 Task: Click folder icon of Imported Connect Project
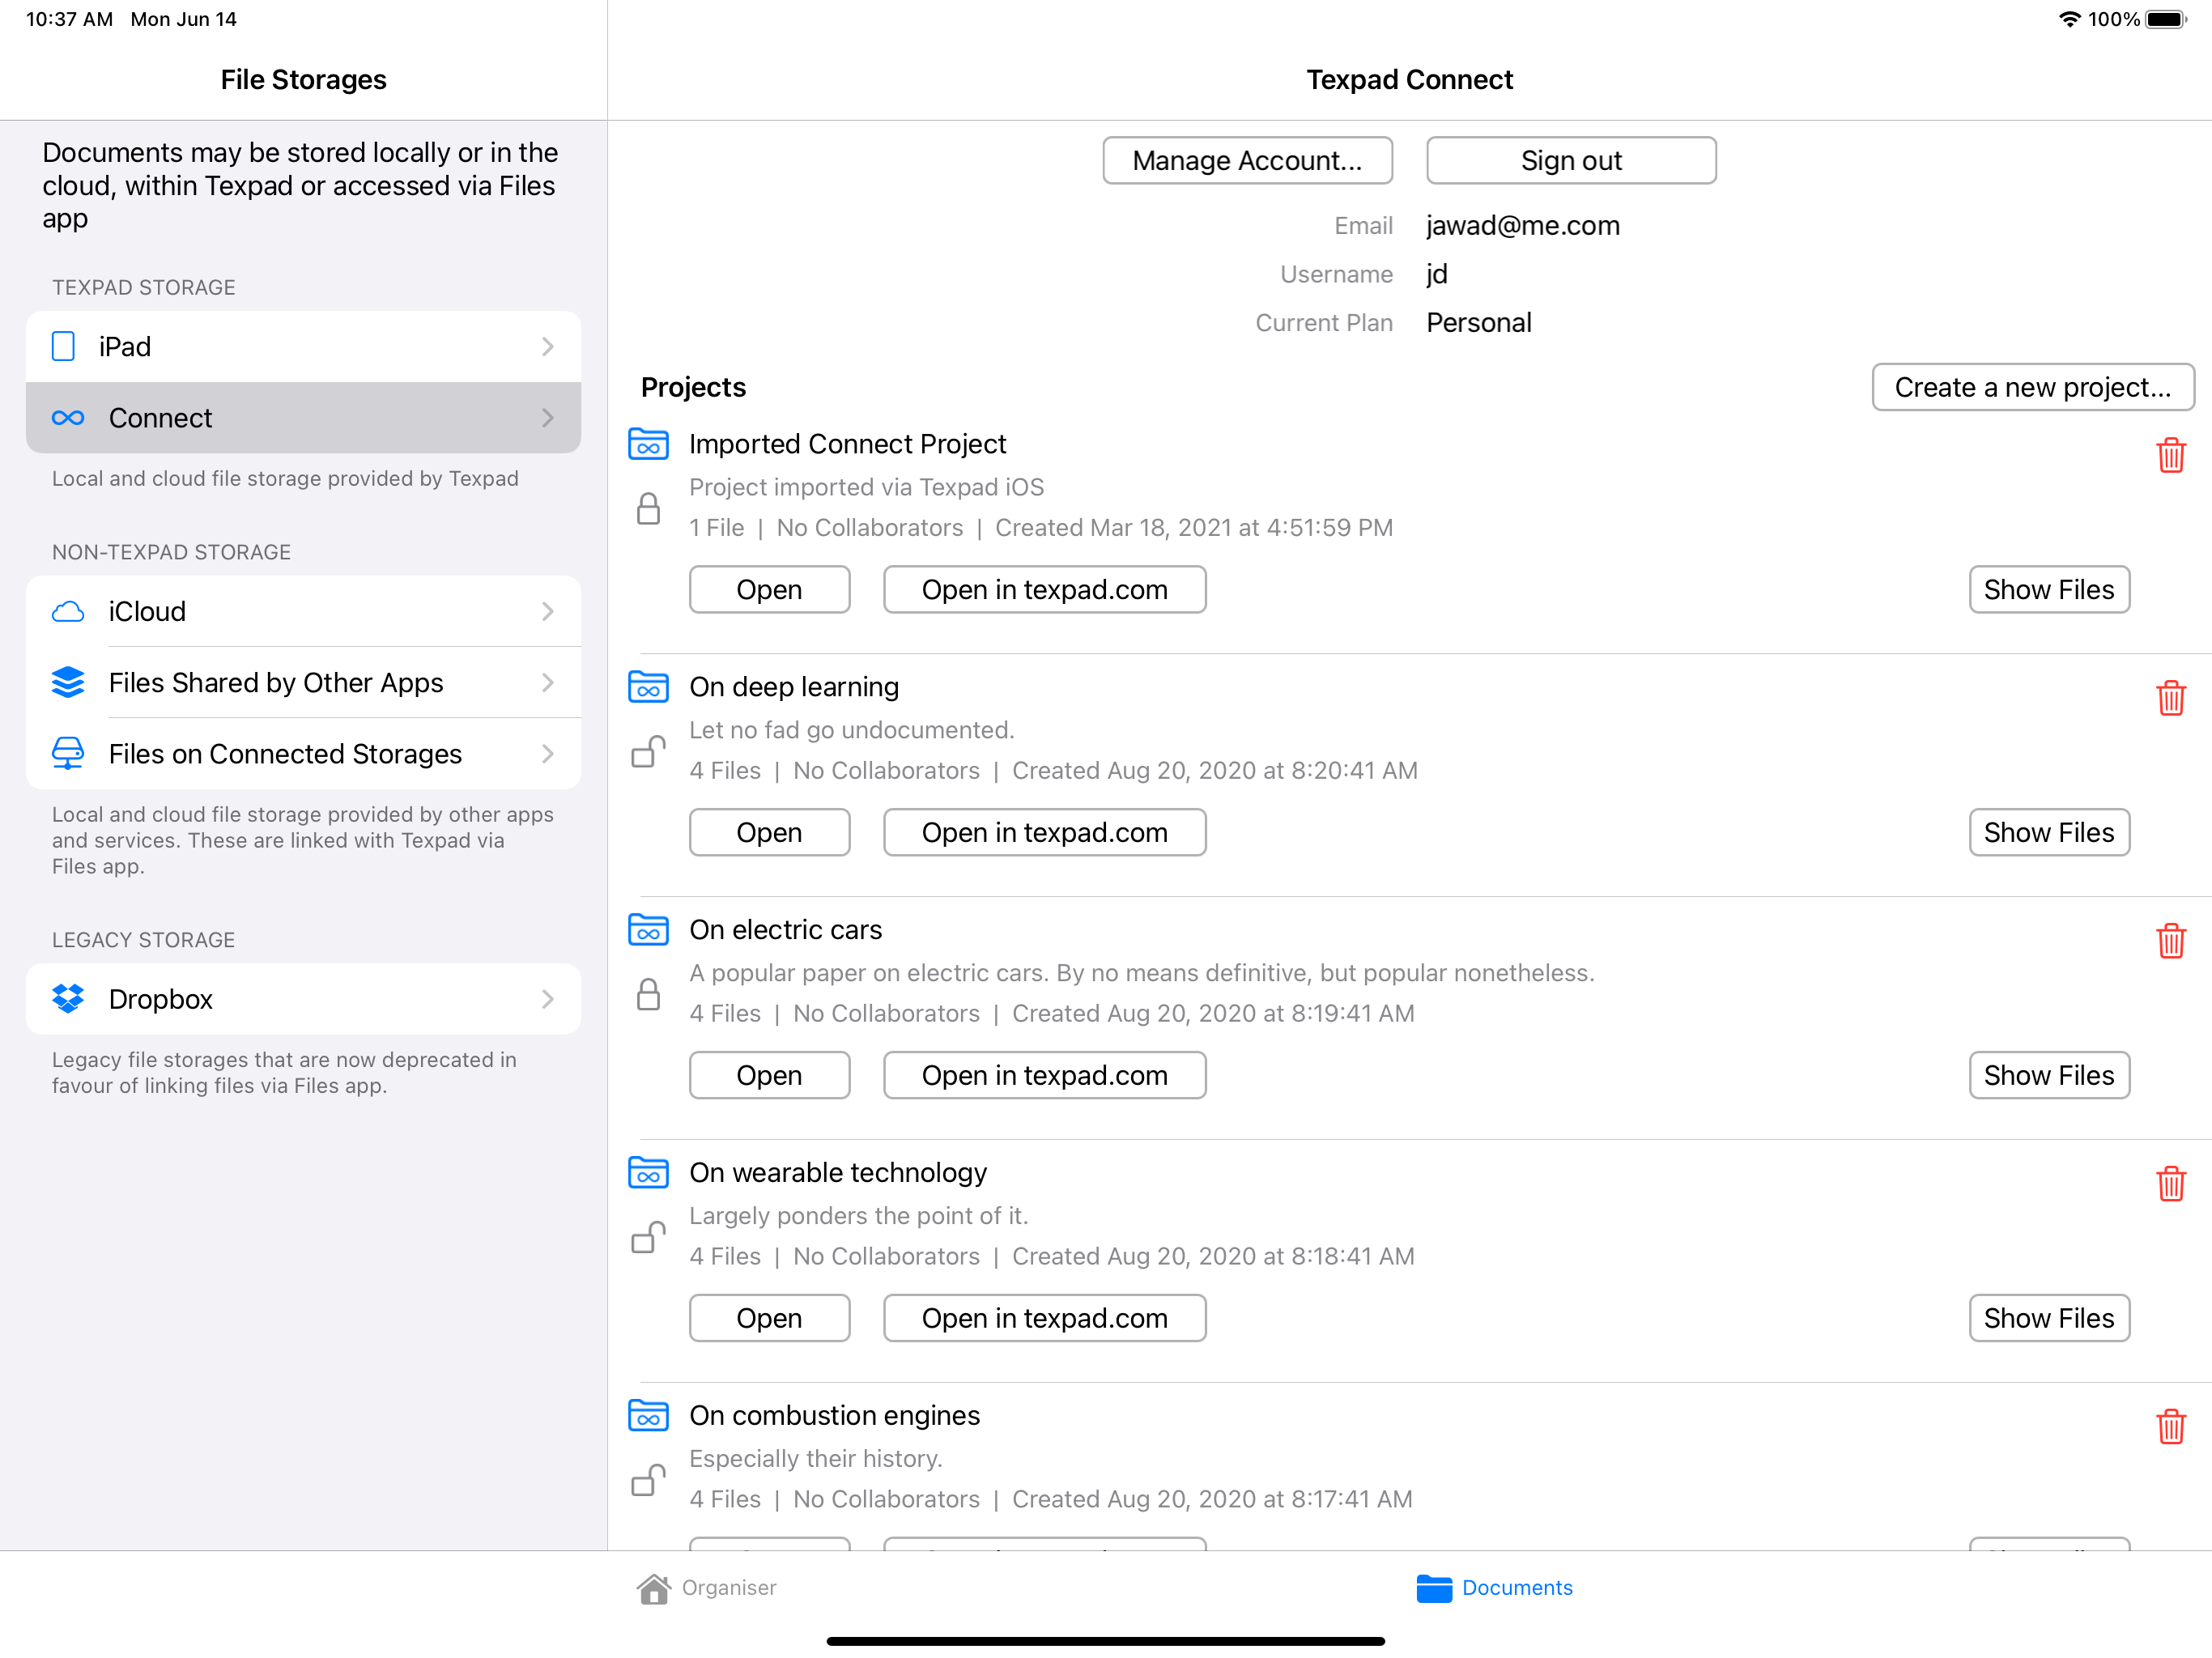click(x=648, y=444)
